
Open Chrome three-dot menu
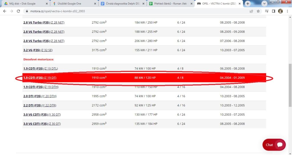287,11
